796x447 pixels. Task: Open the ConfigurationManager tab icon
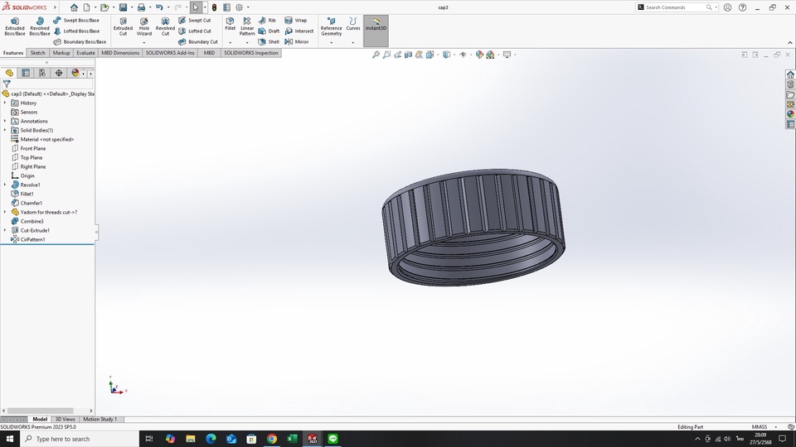42,73
